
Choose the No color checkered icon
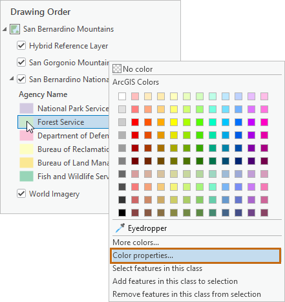(x=117, y=69)
